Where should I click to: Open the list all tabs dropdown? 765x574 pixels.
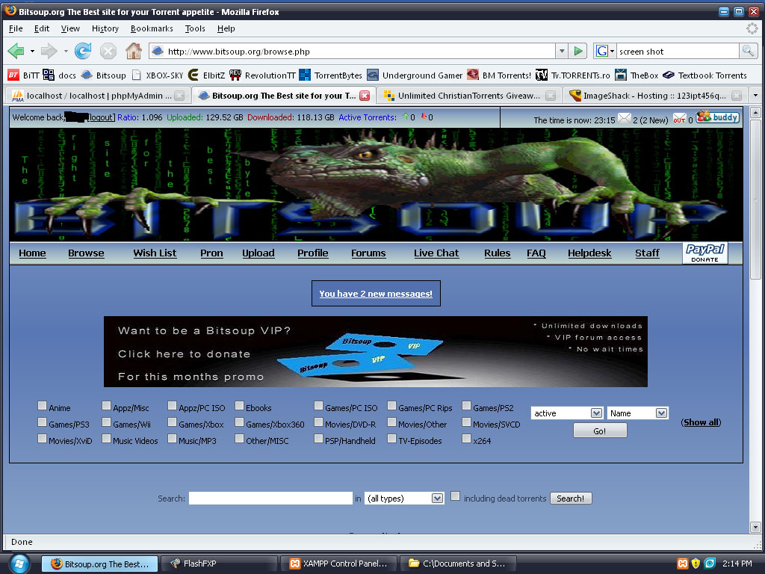[755, 95]
